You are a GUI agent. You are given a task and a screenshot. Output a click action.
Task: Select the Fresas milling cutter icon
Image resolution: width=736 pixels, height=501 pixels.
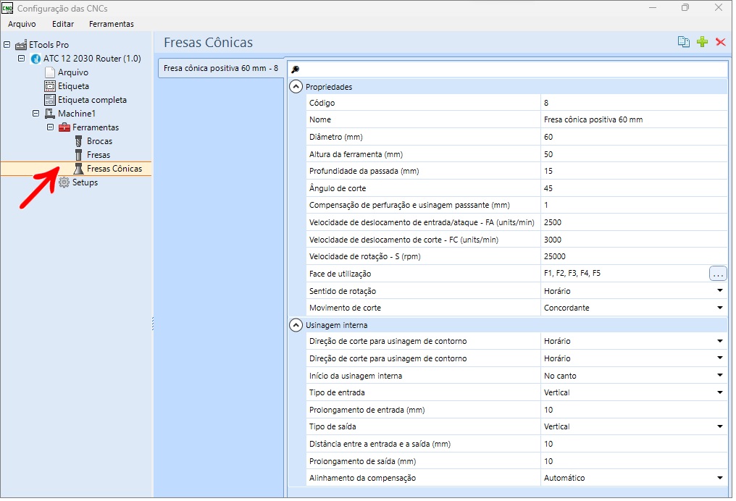pos(79,155)
